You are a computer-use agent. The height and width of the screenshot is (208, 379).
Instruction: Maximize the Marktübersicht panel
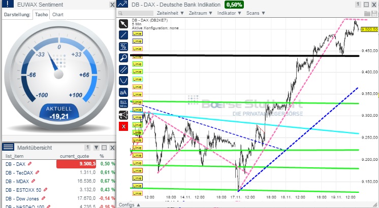[x=104, y=148]
